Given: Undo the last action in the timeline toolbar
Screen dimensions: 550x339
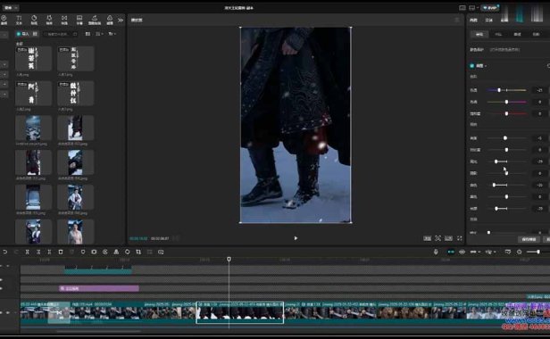Looking at the screenshot, I should [5, 252].
